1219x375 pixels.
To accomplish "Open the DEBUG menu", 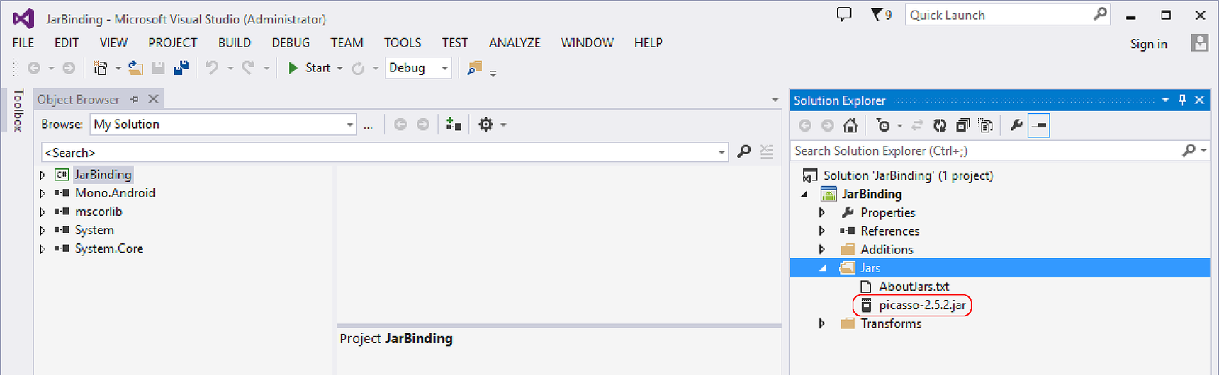I will (x=291, y=43).
